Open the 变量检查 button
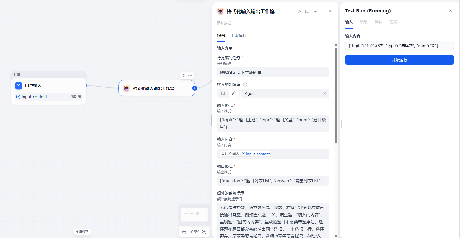 pyautogui.click(x=82, y=231)
